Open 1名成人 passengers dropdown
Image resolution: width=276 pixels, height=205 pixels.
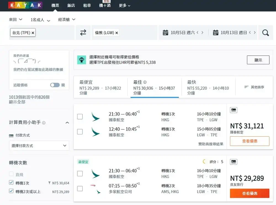pyautogui.click(x=40, y=20)
